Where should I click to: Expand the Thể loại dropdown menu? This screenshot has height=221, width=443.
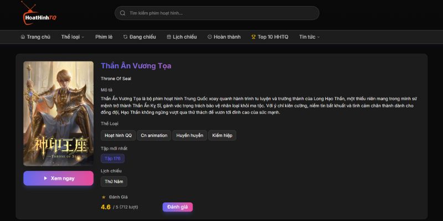73,37
